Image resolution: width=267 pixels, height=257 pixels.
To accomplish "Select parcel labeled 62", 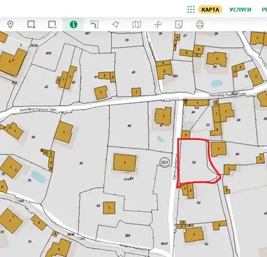I will (x=199, y=202).
